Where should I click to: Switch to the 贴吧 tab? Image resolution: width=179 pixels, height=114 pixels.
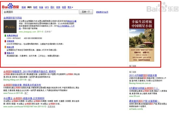point(35,7)
